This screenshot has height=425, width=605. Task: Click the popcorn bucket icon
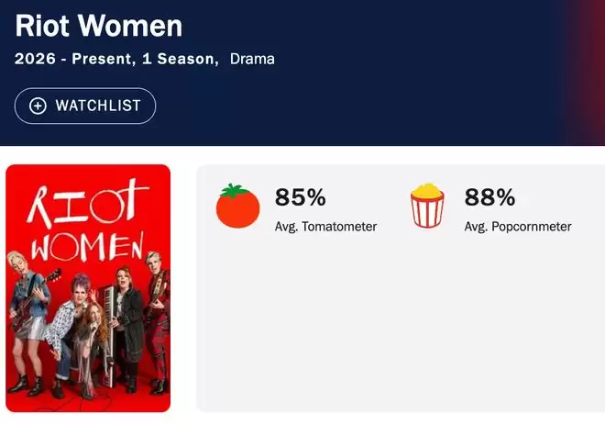427,206
